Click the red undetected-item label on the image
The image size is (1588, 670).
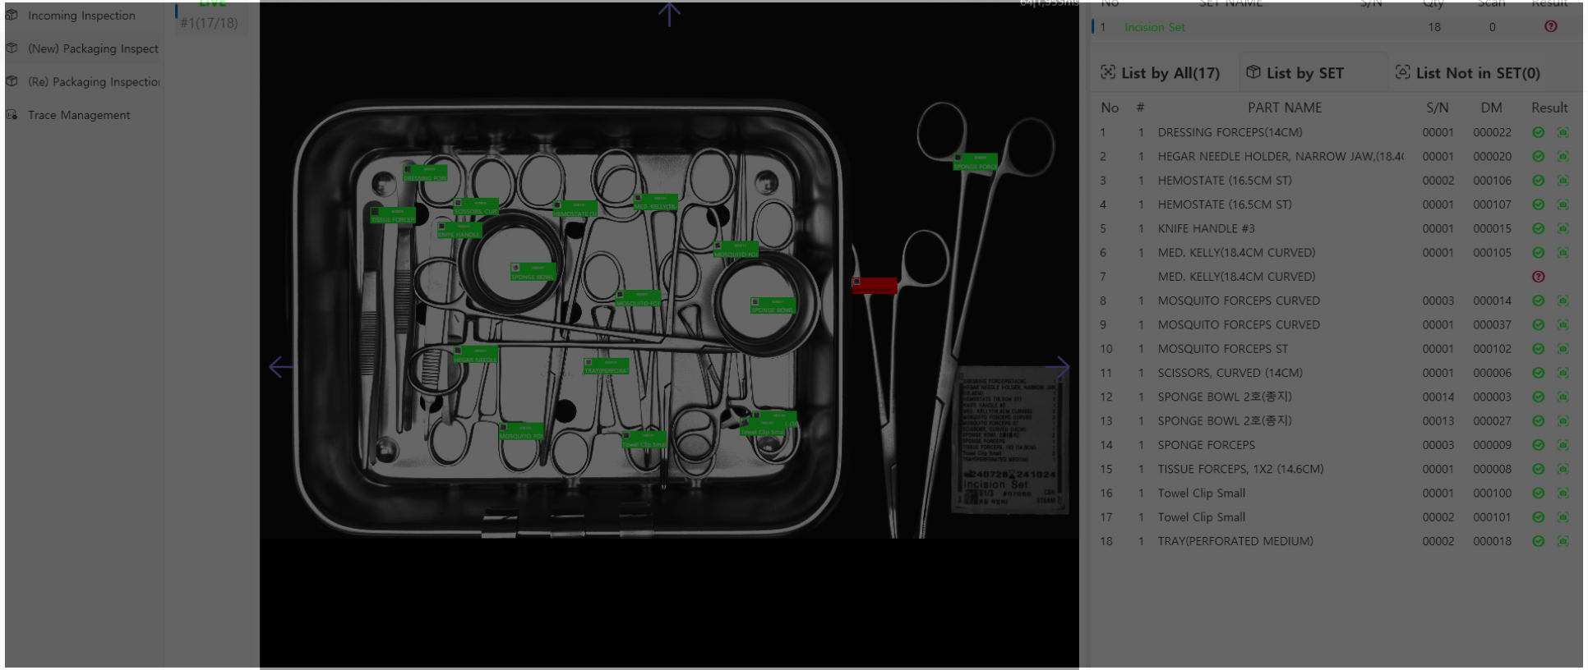[875, 285]
